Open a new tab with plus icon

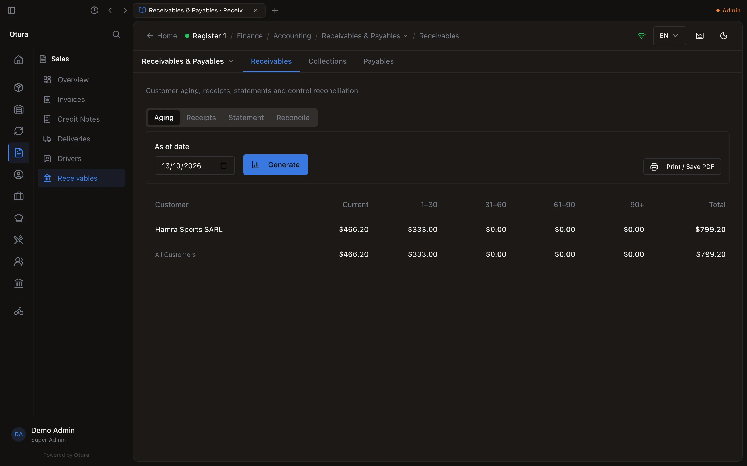275,10
